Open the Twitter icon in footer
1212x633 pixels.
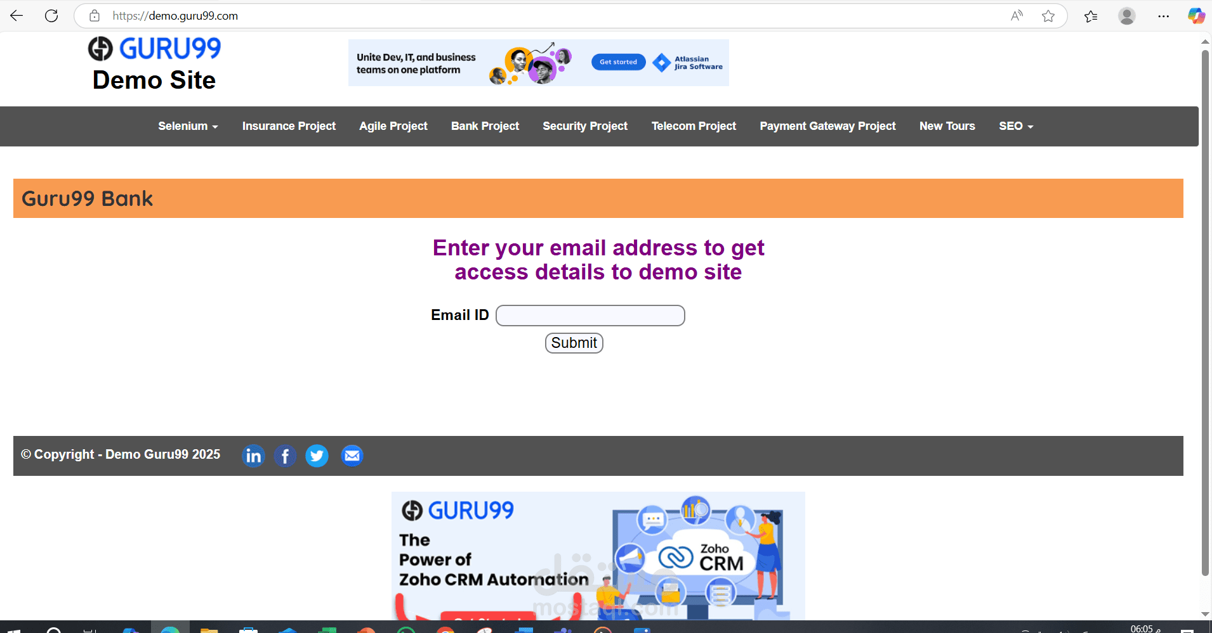point(317,456)
